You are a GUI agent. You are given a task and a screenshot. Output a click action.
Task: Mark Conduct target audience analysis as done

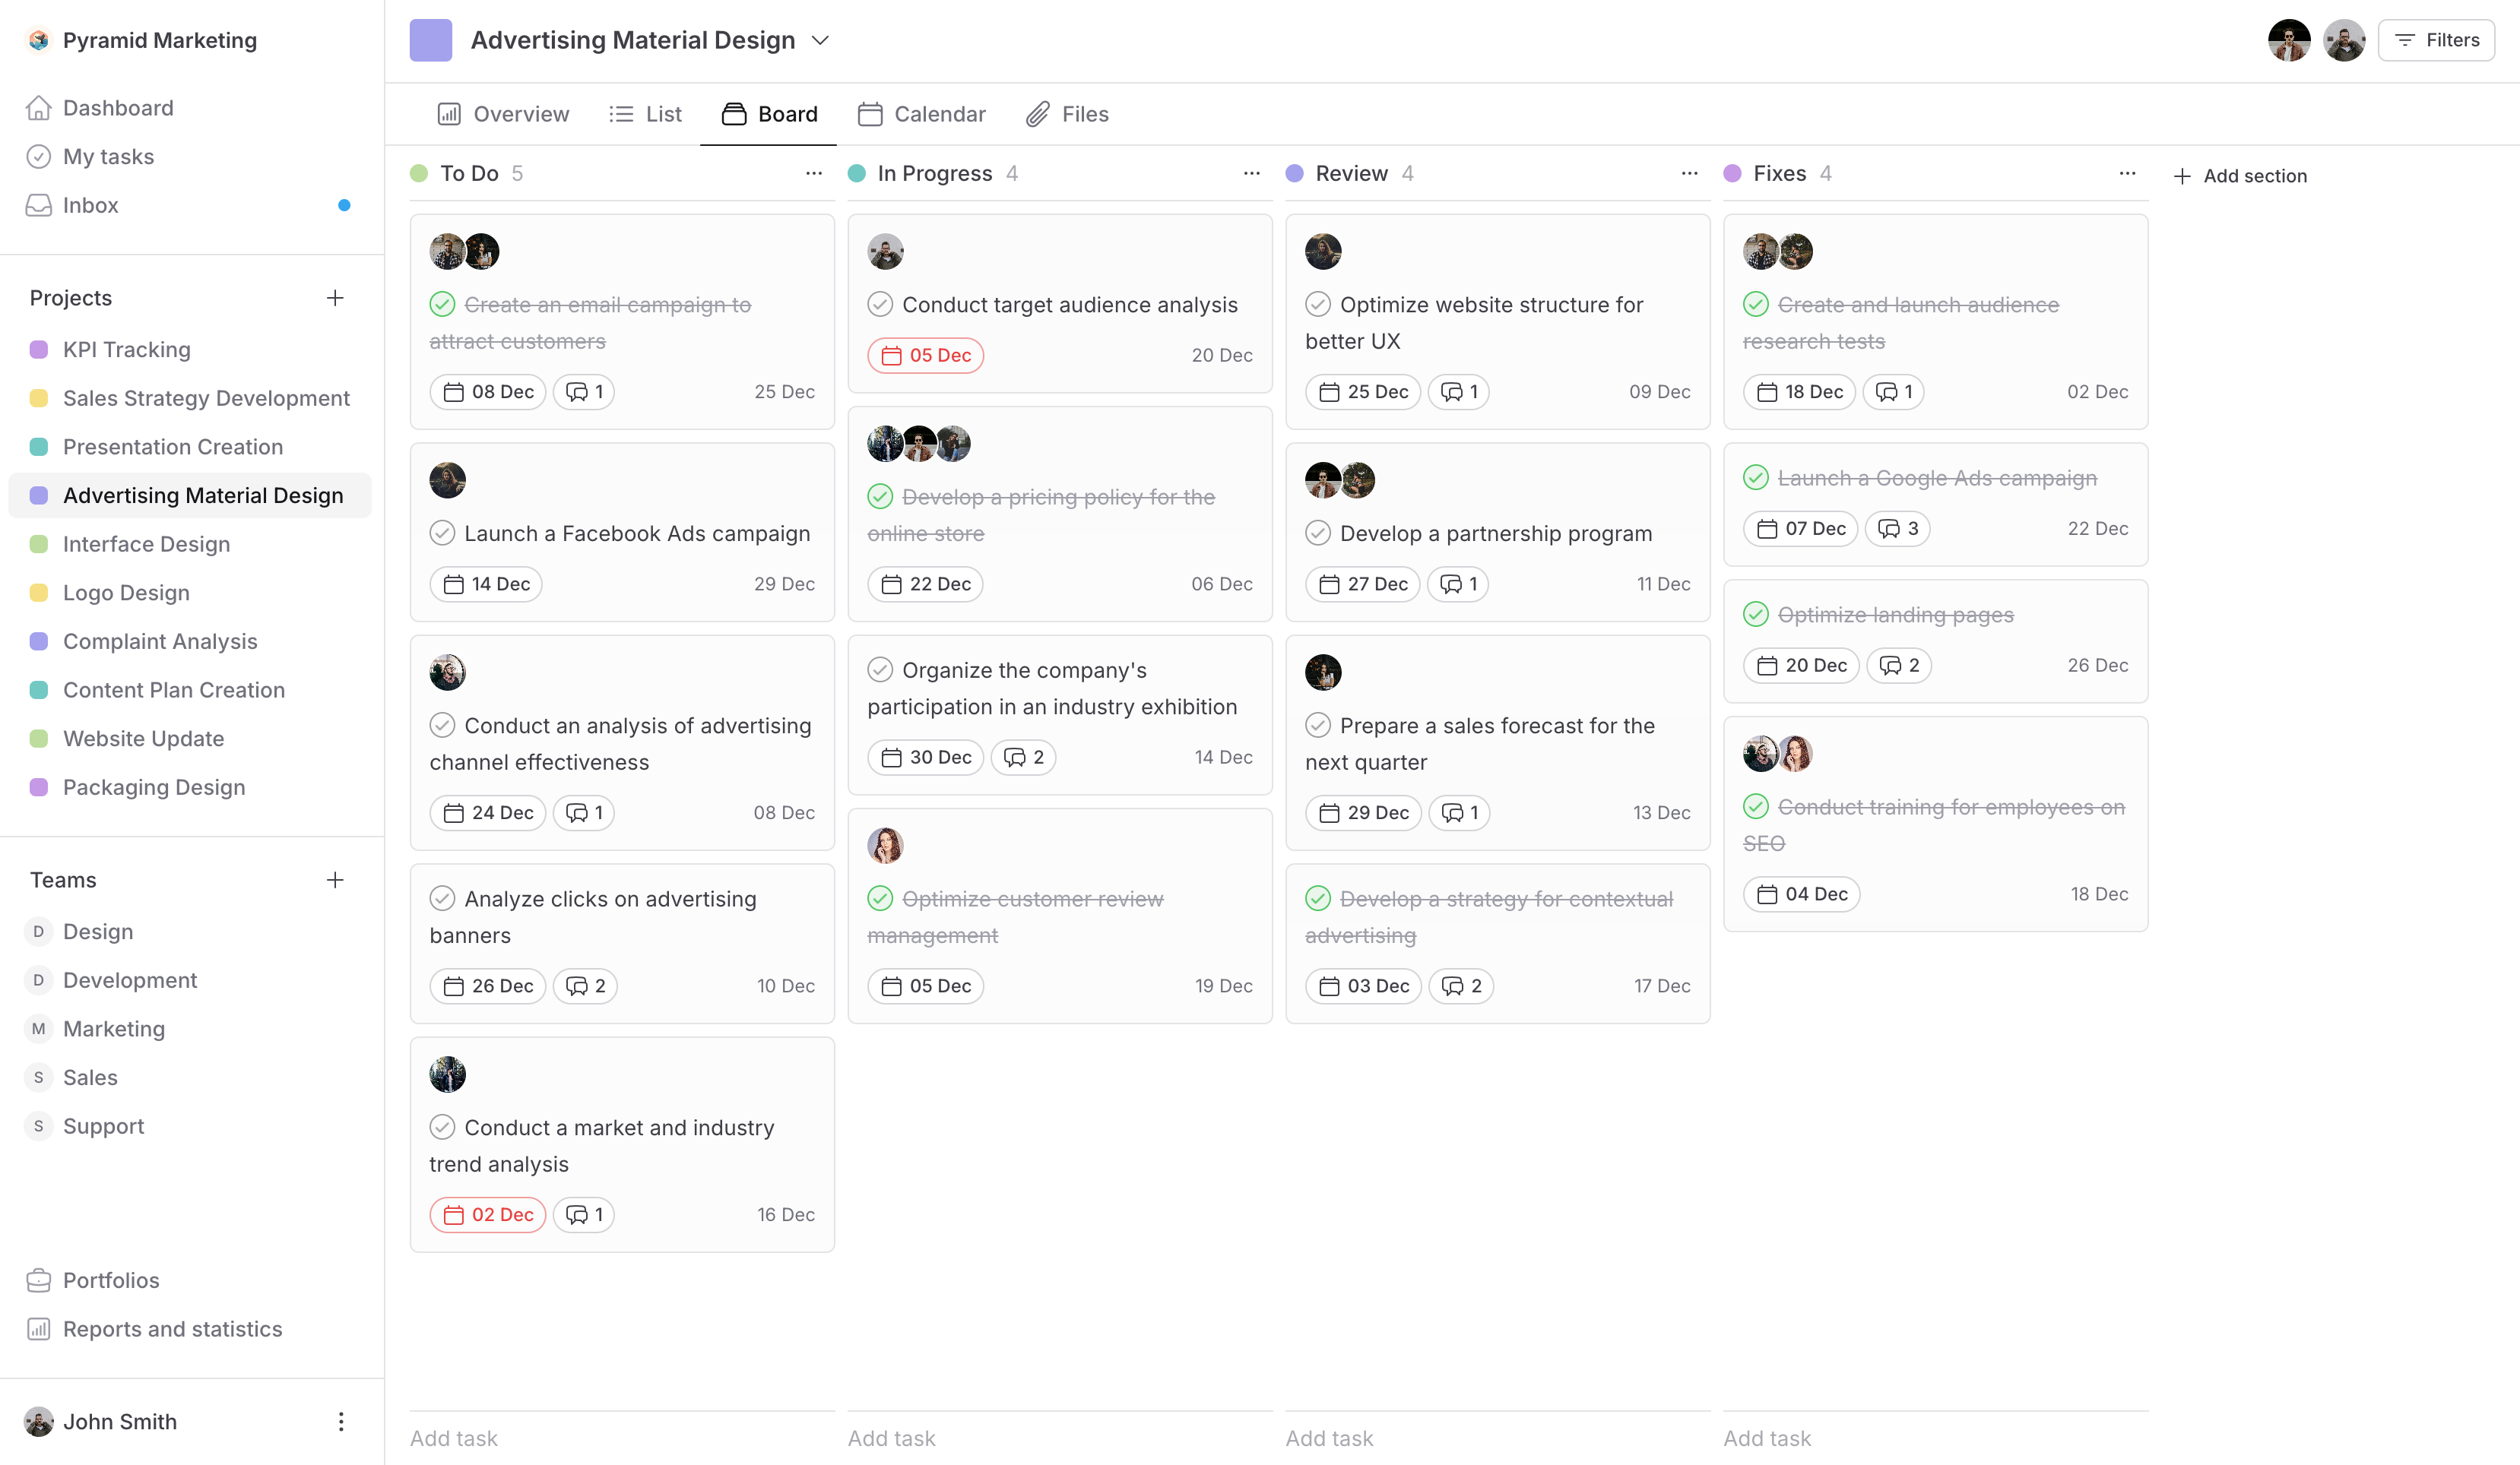tap(880, 305)
